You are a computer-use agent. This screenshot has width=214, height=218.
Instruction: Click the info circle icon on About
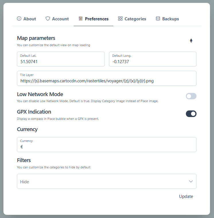pos(19,19)
